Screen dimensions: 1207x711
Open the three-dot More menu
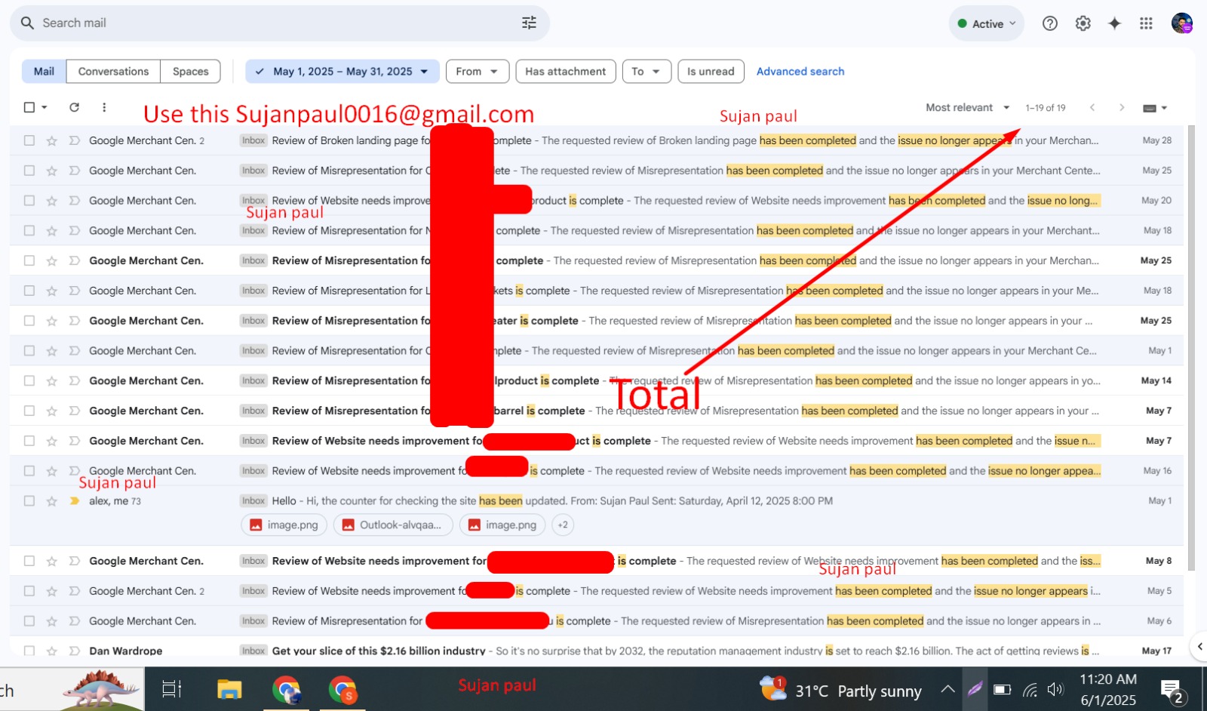pyautogui.click(x=104, y=107)
